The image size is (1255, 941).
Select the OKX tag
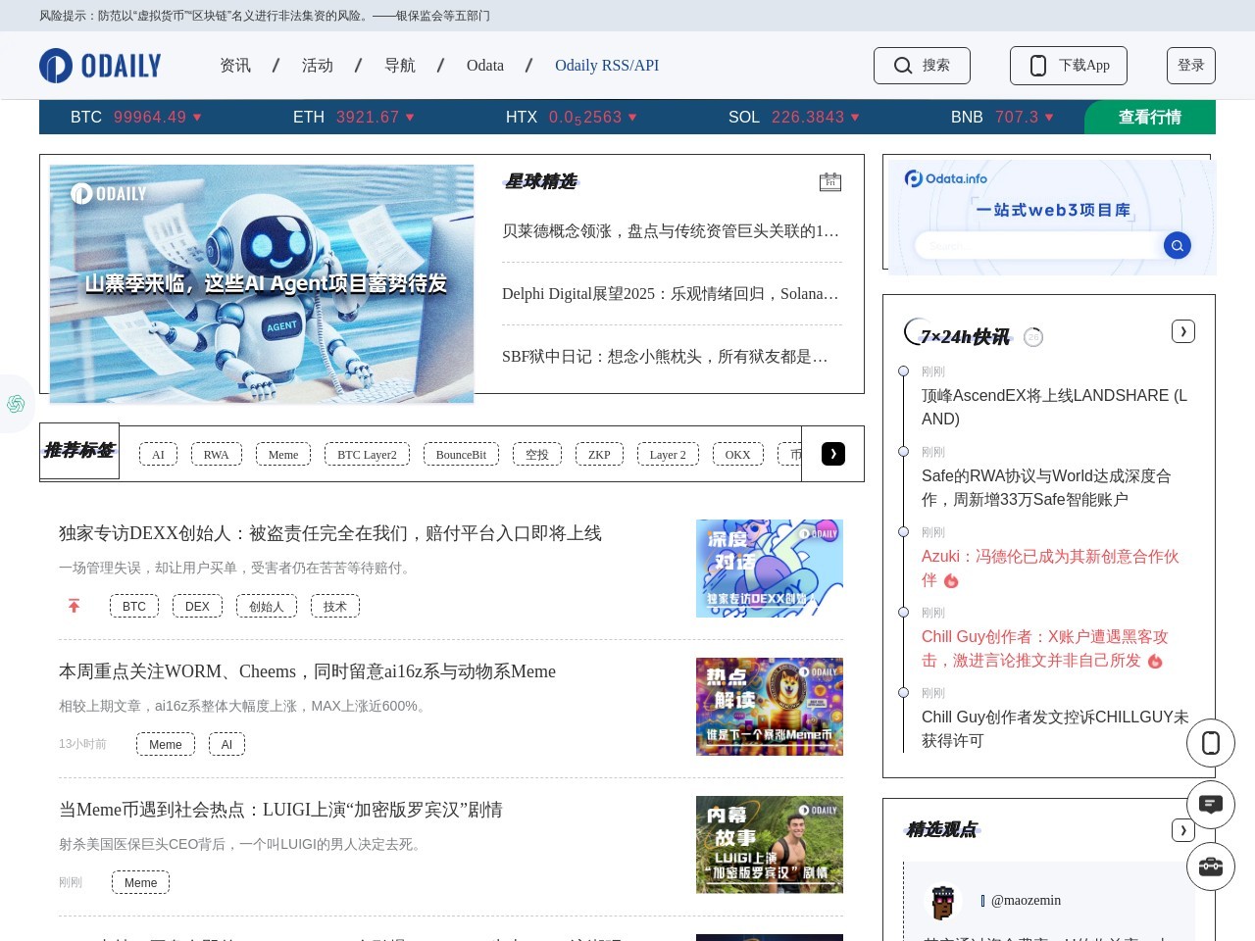[x=737, y=454]
